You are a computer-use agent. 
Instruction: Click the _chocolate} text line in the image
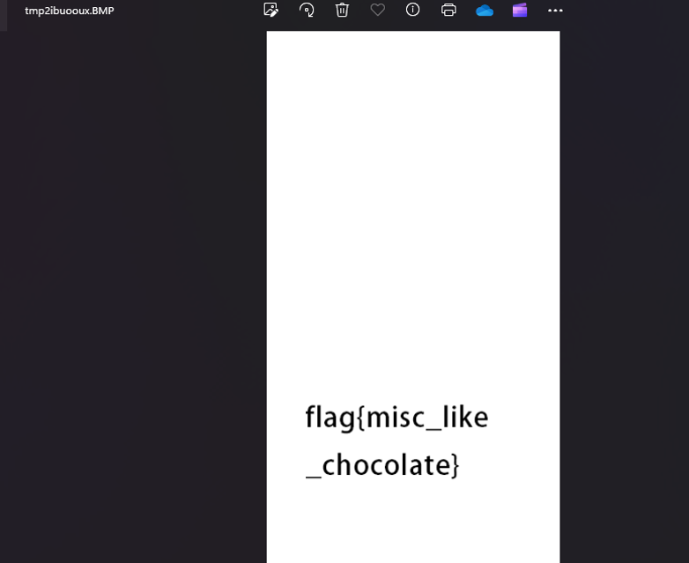(x=382, y=465)
